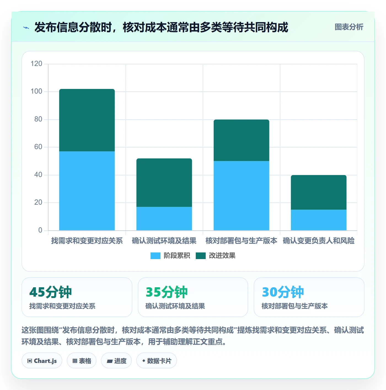The height and width of the screenshot is (390, 386).
Task: Click the blue 阶段累积 legend swatch
Action: pyautogui.click(x=155, y=256)
